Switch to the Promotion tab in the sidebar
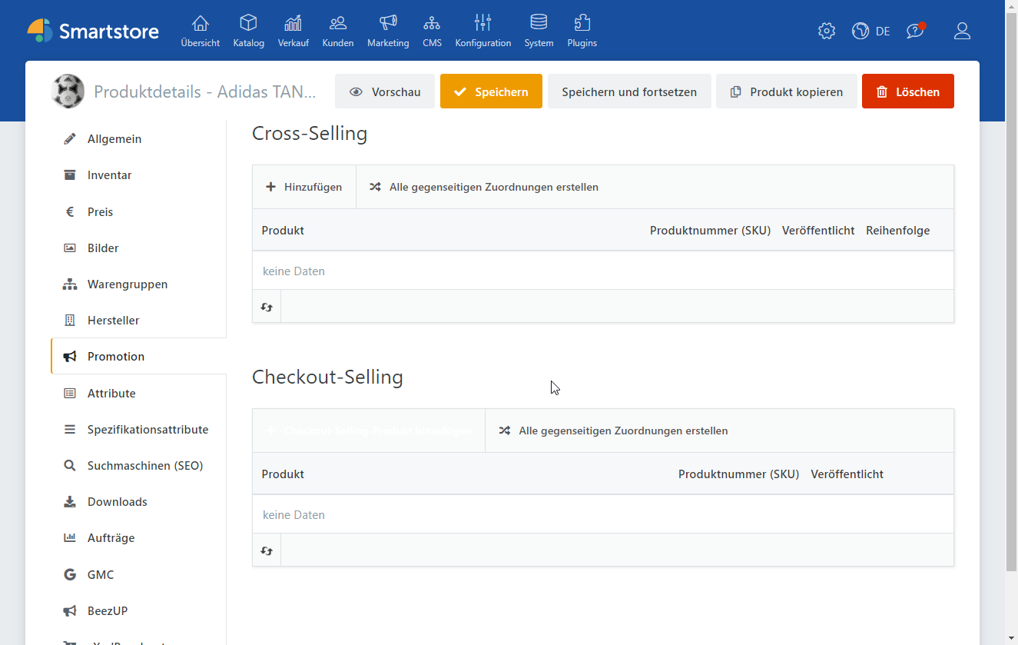The width and height of the screenshot is (1018, 645). coord(118,356)
